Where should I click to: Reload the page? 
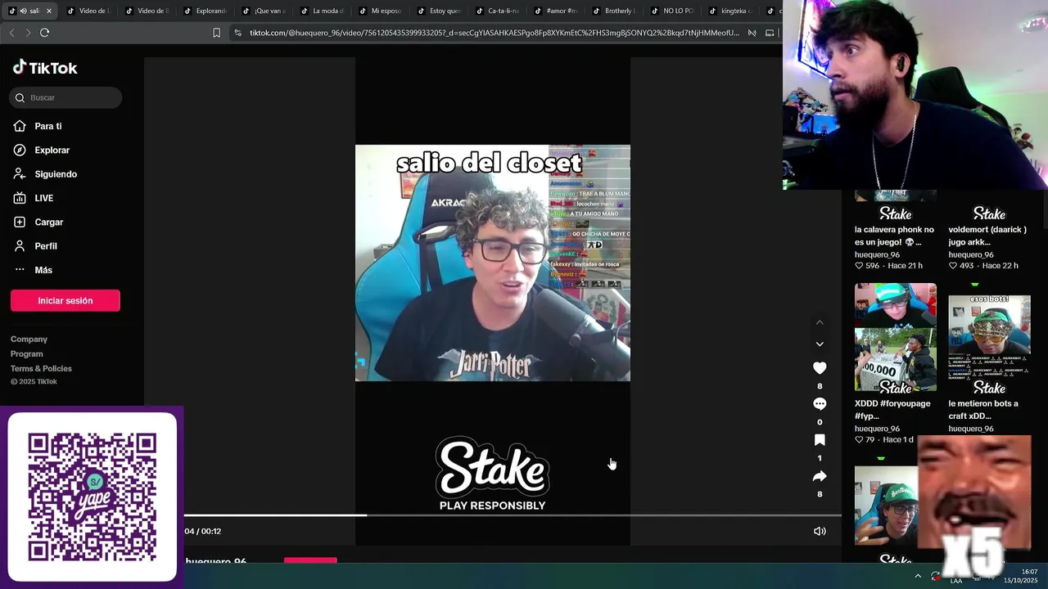(x=45, y=33)
